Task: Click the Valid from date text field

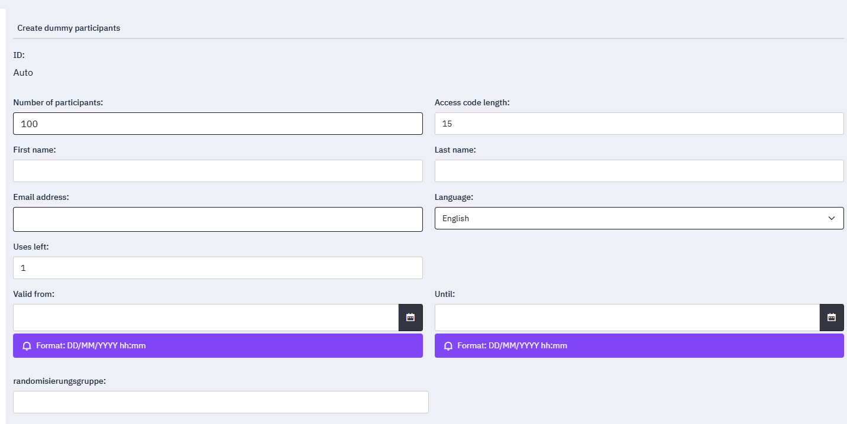Action: click(206, 318)
